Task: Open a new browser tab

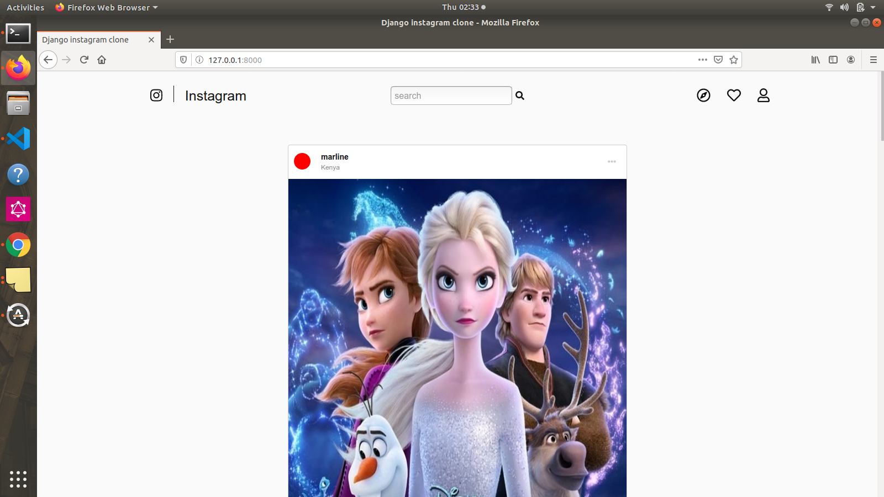Action: pyautogui.click(x=170, y=39)
